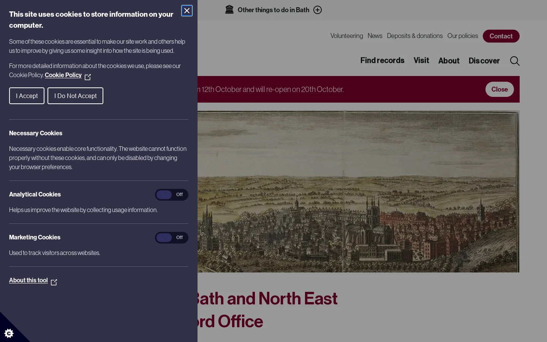Expand Other things to do in Bath plus icon
Image resolution: width=547 pixels, height=342 pixels.
coord(318,10)
